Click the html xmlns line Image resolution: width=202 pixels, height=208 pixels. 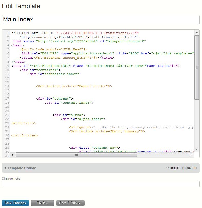click(79, 41)
